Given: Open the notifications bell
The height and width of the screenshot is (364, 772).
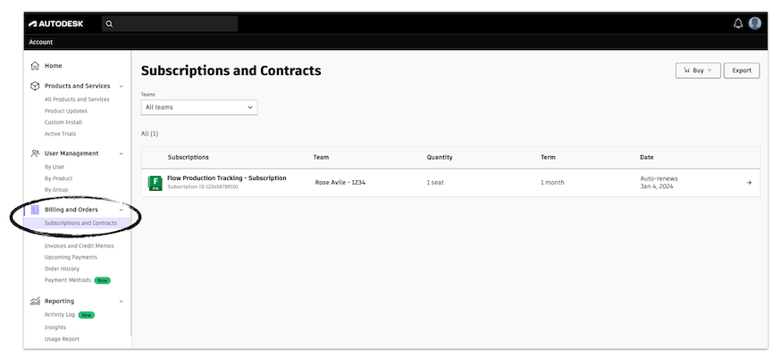Looking at the screenshot, I should tap(738, 23).
